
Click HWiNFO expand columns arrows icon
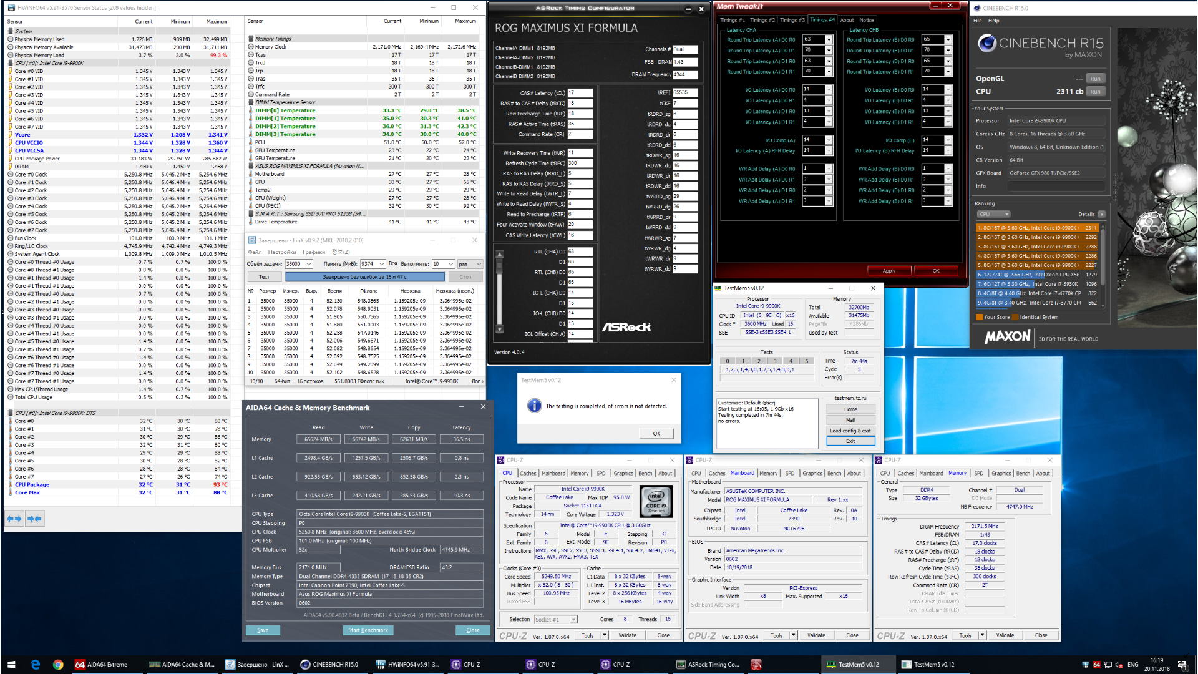click(x=14, y=519)
